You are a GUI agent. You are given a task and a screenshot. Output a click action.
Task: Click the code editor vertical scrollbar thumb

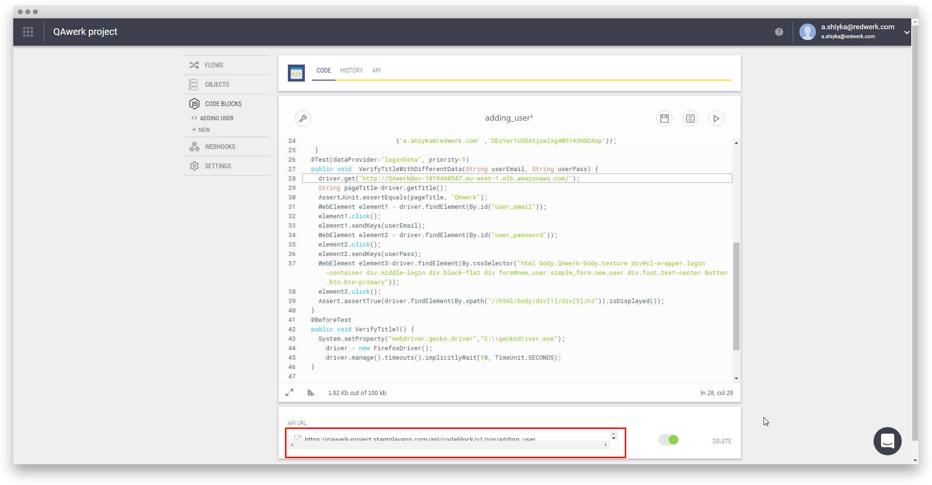(736, 296)
